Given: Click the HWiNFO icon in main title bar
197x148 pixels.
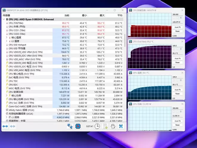Looking at the screenshot, I should click(4, 10).
